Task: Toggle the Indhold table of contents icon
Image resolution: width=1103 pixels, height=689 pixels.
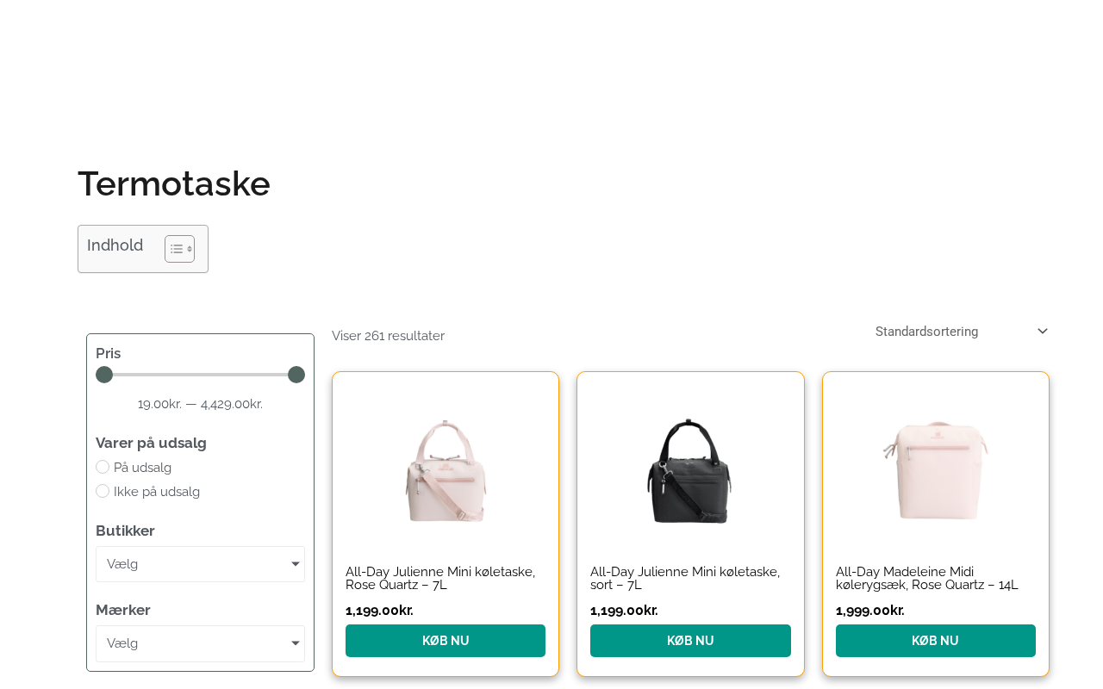Action: point(179,249)
